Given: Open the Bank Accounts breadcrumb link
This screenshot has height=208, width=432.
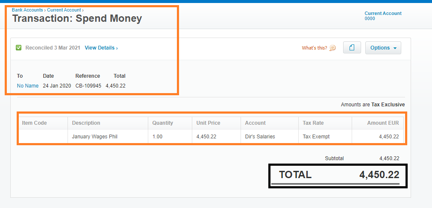Looking at the screenshot, I should click(x=27, y=10).
